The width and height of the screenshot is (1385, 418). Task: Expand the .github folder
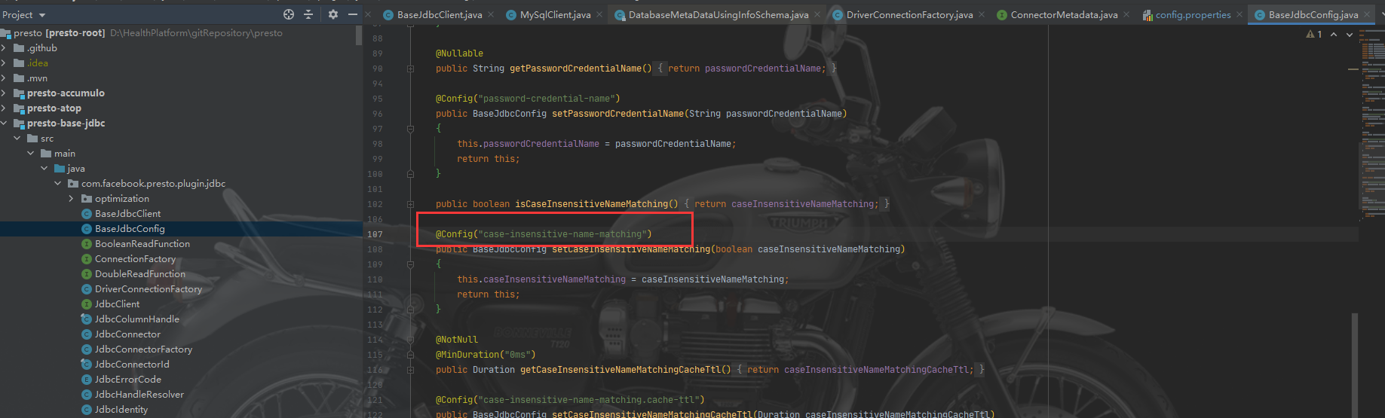point(5,48)
